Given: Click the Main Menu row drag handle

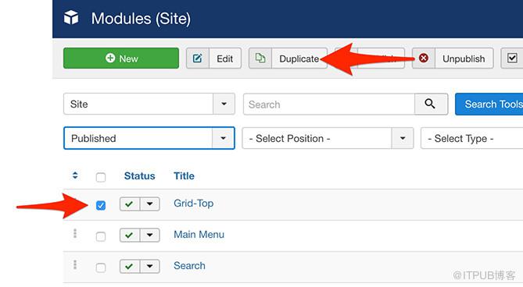Looking at the screenshot, I should tap(75, 233).
